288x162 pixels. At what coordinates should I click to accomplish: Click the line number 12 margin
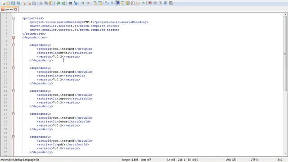click(x=6, y=57)
